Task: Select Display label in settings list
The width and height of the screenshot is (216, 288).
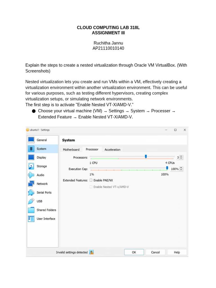Action: [x=41, y=157]
